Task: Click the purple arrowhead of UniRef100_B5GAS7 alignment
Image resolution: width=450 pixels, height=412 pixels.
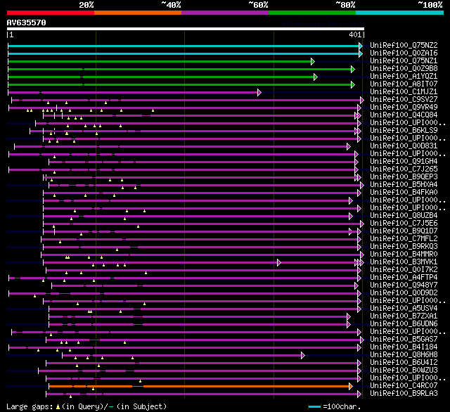Action: (x=362, y=340)
